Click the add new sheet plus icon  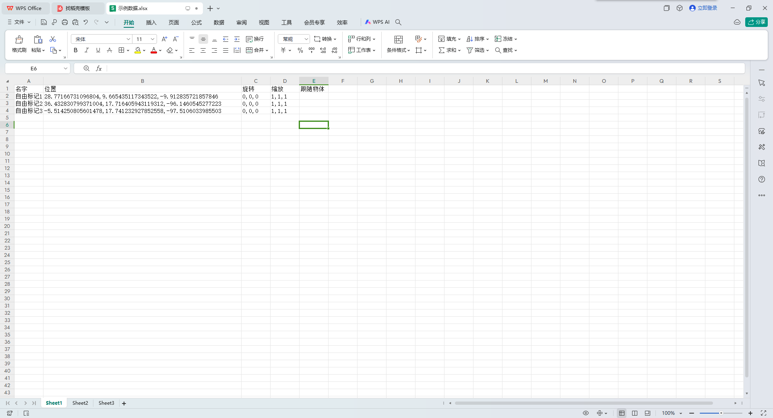pos(124,404)
